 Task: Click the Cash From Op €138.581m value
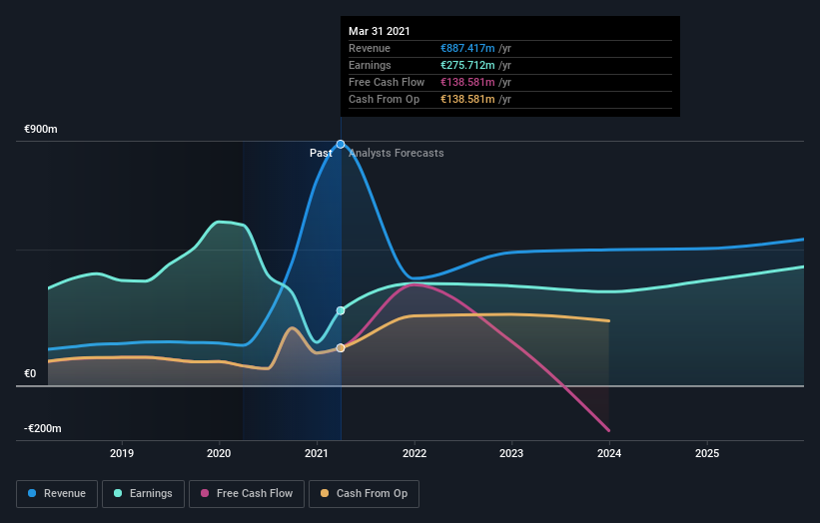tap(467, 99)
